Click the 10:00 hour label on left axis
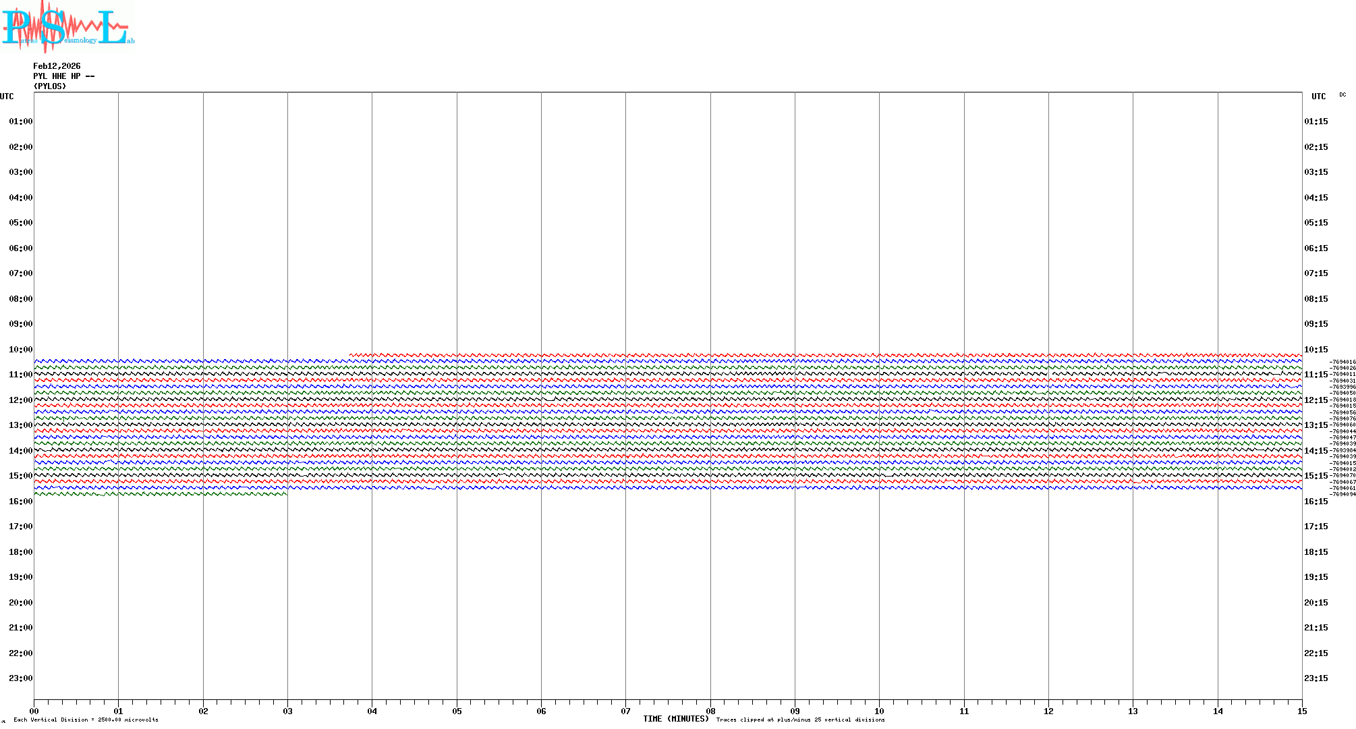Image resolution: width=1356 pixels, height=729 pixels. coord(20,350)
